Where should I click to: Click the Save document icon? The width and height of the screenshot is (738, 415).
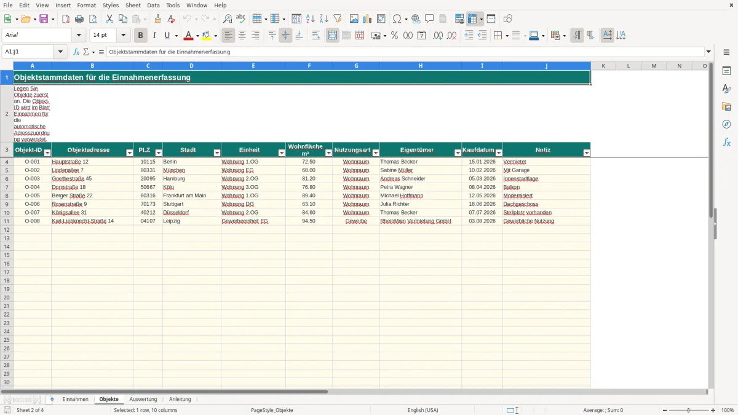pos(44,19)
